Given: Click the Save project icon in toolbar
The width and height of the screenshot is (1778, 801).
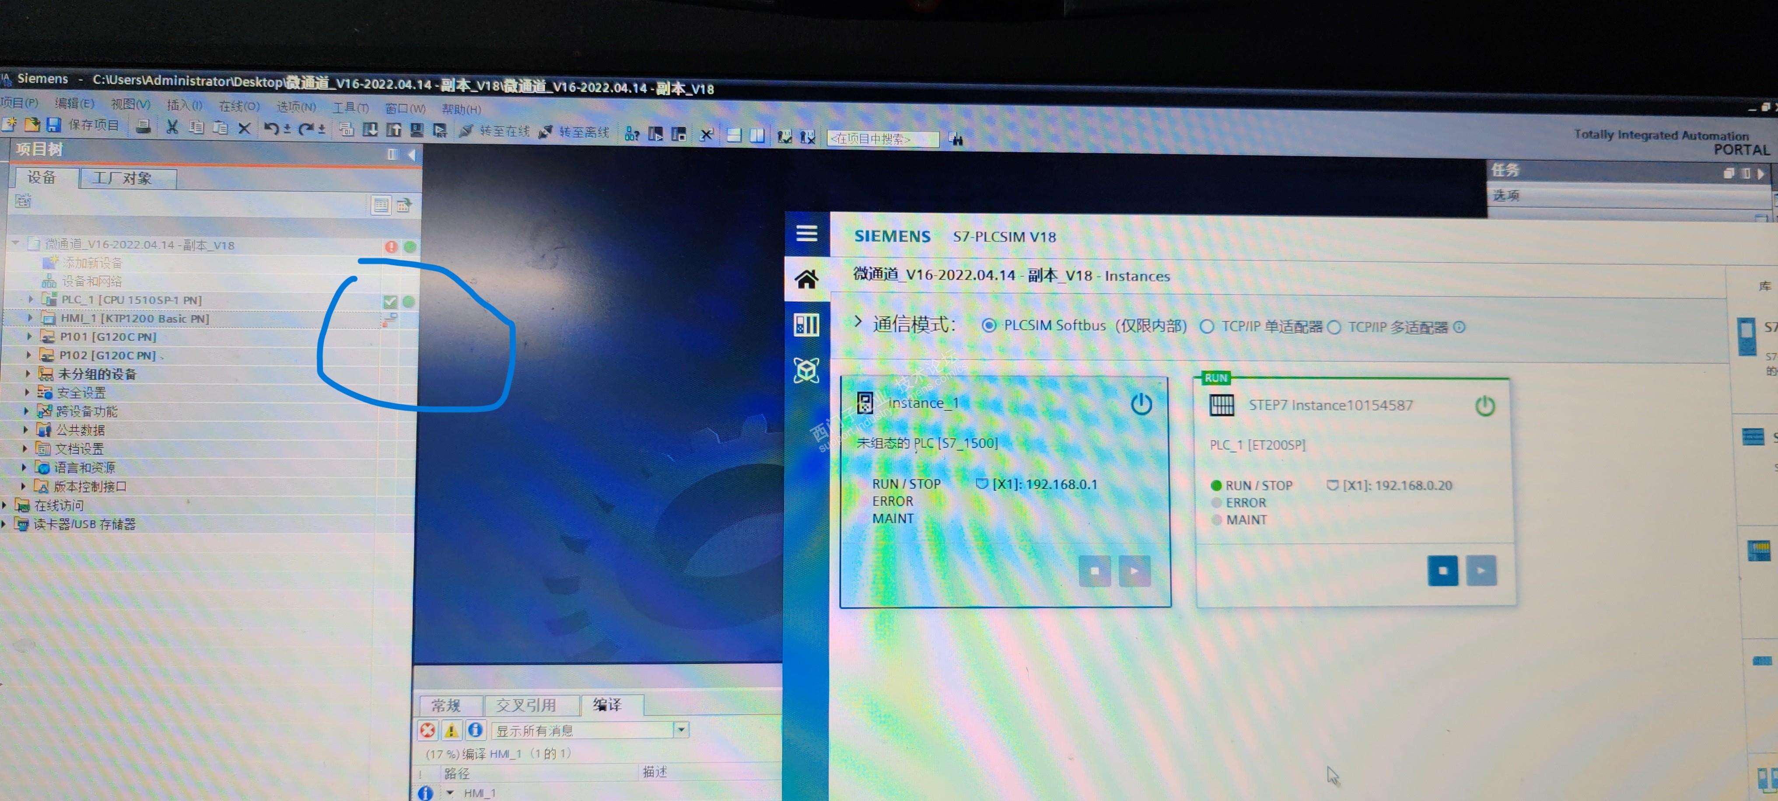Looking at the screenshot, I should tap(53, 125).
